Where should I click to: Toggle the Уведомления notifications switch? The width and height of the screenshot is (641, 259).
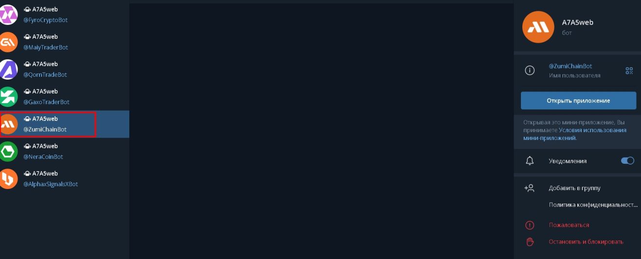(627, 161)
